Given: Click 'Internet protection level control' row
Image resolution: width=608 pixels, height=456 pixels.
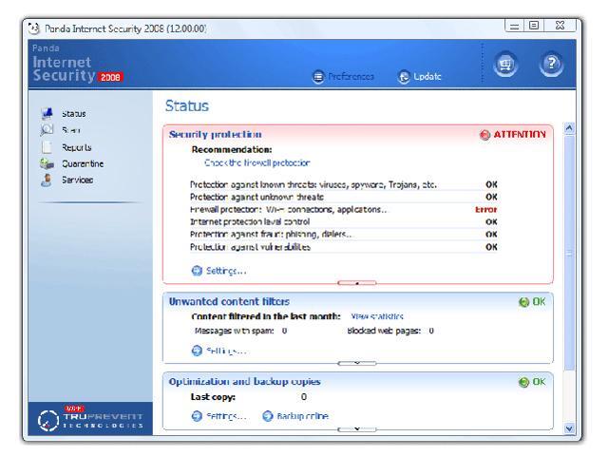Looking at the screenshot, I should 344,221.
